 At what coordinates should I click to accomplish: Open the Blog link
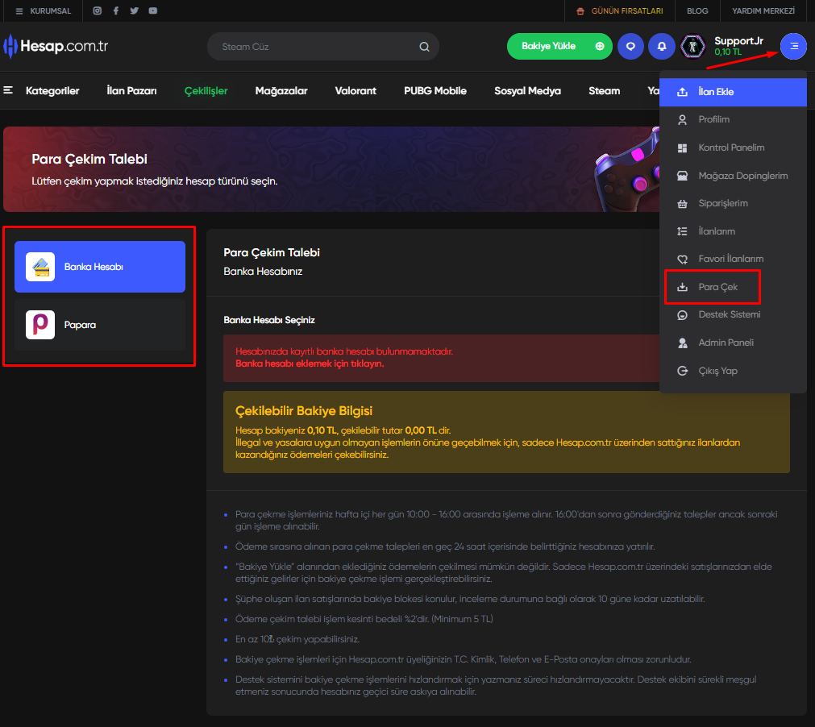click(697, 11)
